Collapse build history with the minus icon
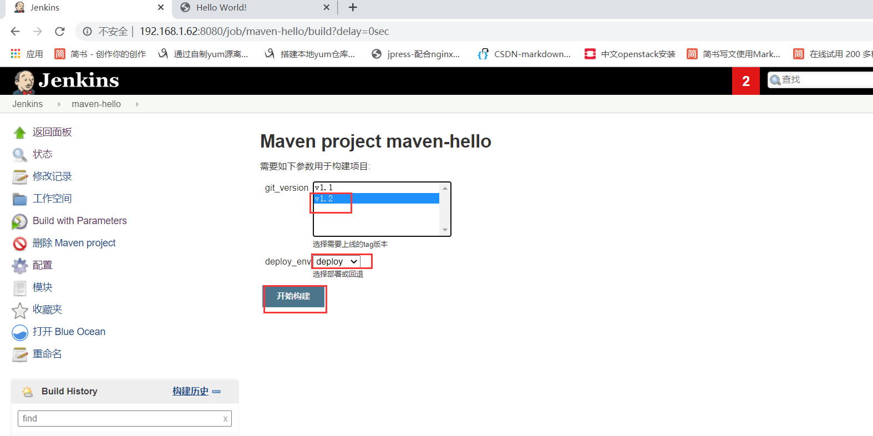 (217, 392)
